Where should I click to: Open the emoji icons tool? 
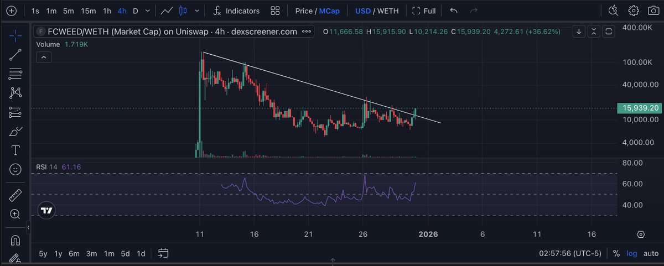point(16,169)
